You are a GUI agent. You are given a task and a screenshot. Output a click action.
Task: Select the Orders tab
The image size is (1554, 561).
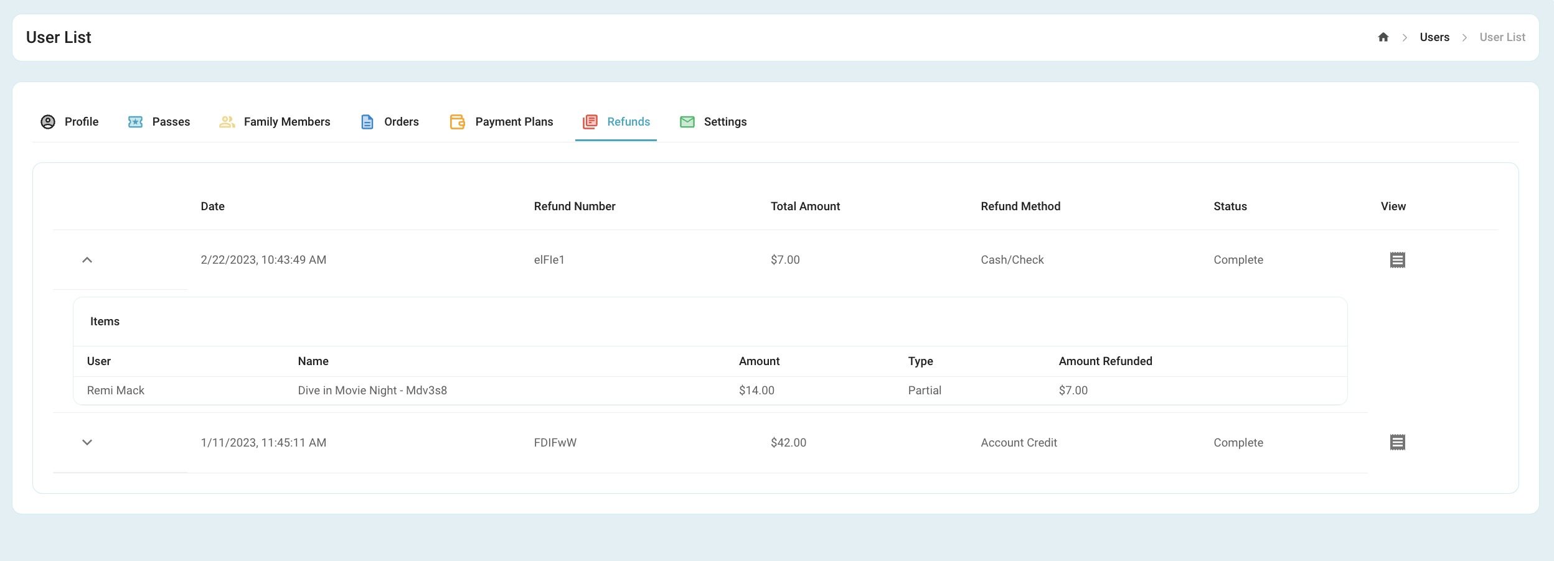coord(390,122)
